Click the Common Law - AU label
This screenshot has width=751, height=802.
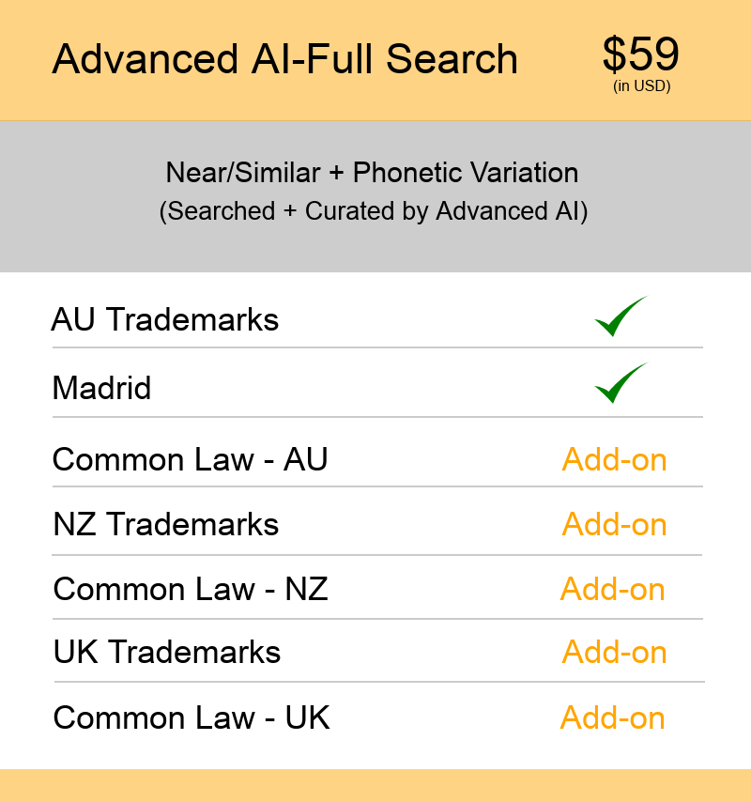pyautogui.click(x=190, y=460)
